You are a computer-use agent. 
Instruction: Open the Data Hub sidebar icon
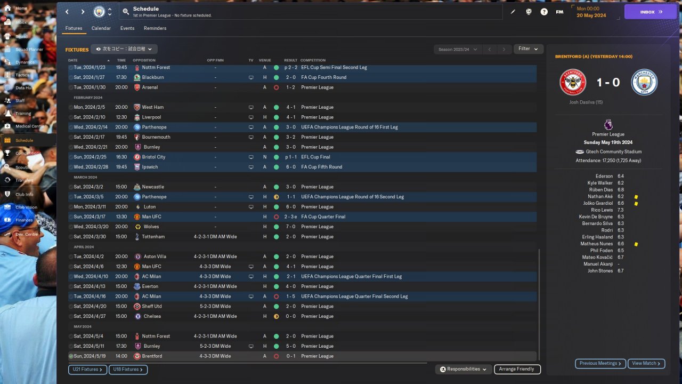coord(7,87)
